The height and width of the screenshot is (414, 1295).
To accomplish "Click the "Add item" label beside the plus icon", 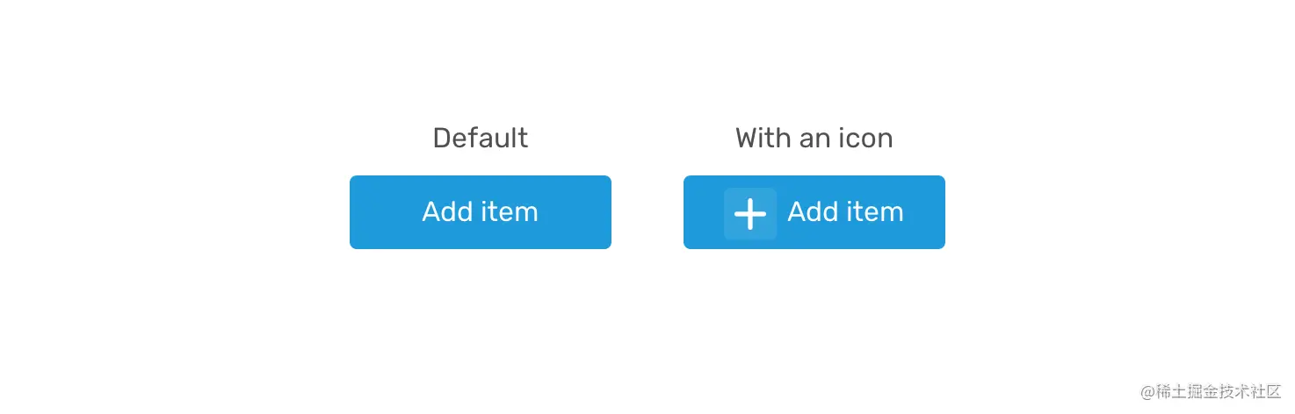I will (x=845, y=211).
